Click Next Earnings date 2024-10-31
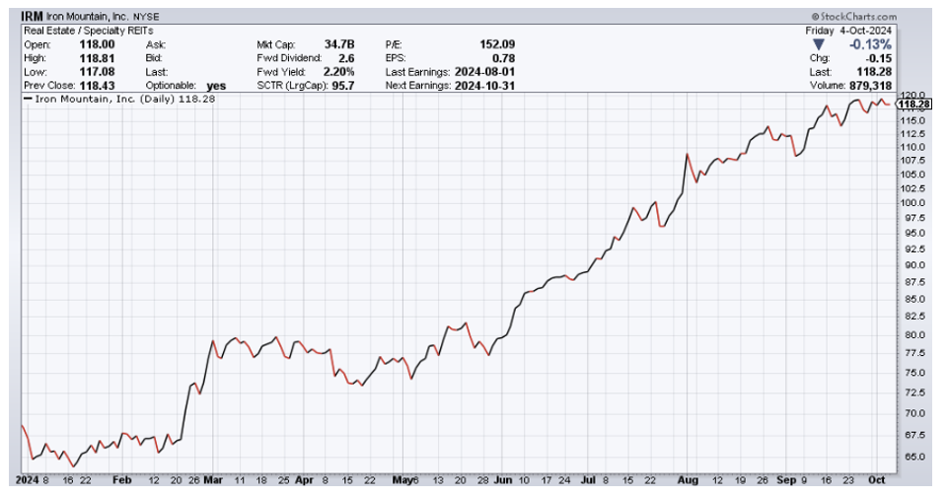The image size is (947, 498). pyautogui.click(x=485, y=86)
